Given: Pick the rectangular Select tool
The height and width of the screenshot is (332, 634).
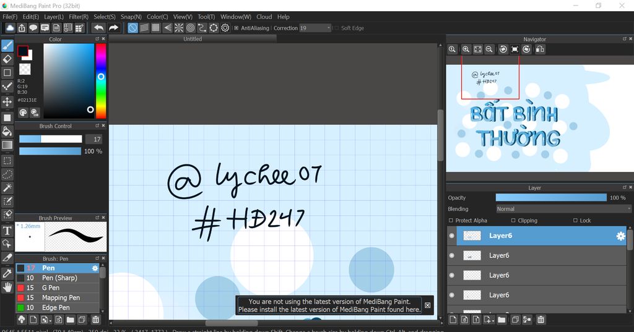Looking at the screenshot, I should (x=7, y=161).
